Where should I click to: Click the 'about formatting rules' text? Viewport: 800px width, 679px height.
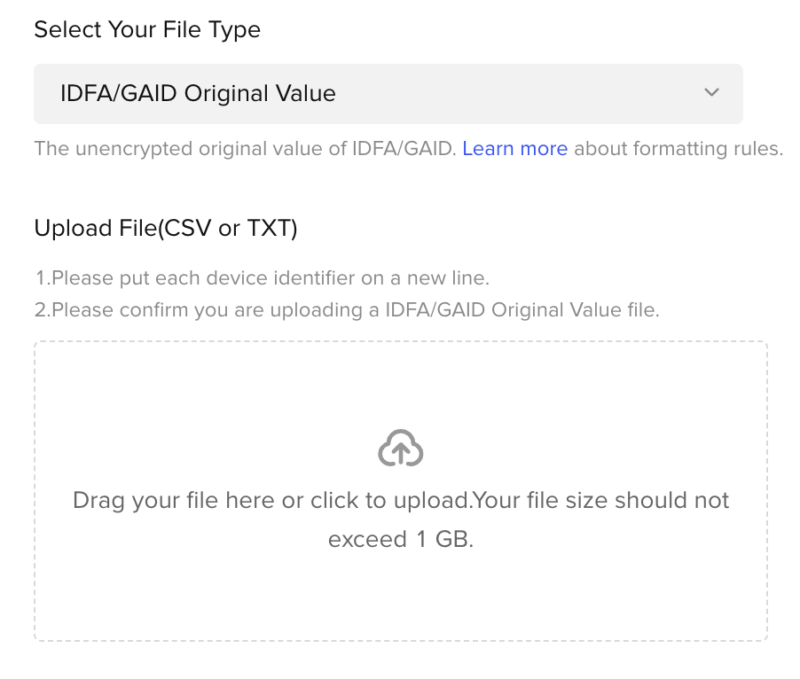pyautogui.click(x=678, y=148)
